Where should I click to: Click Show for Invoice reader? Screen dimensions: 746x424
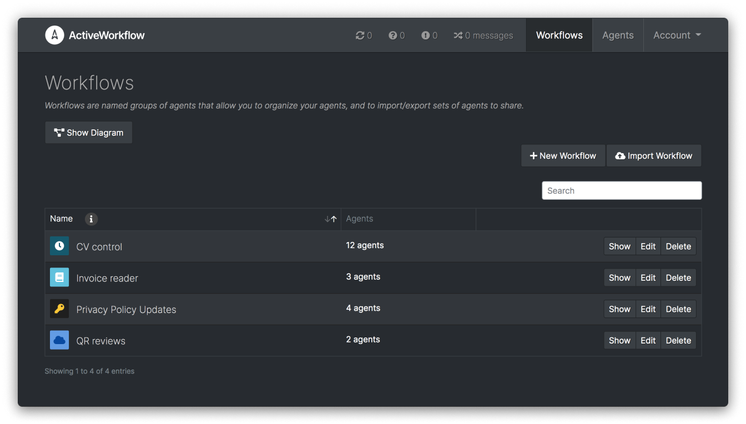[x=619, y=277]
